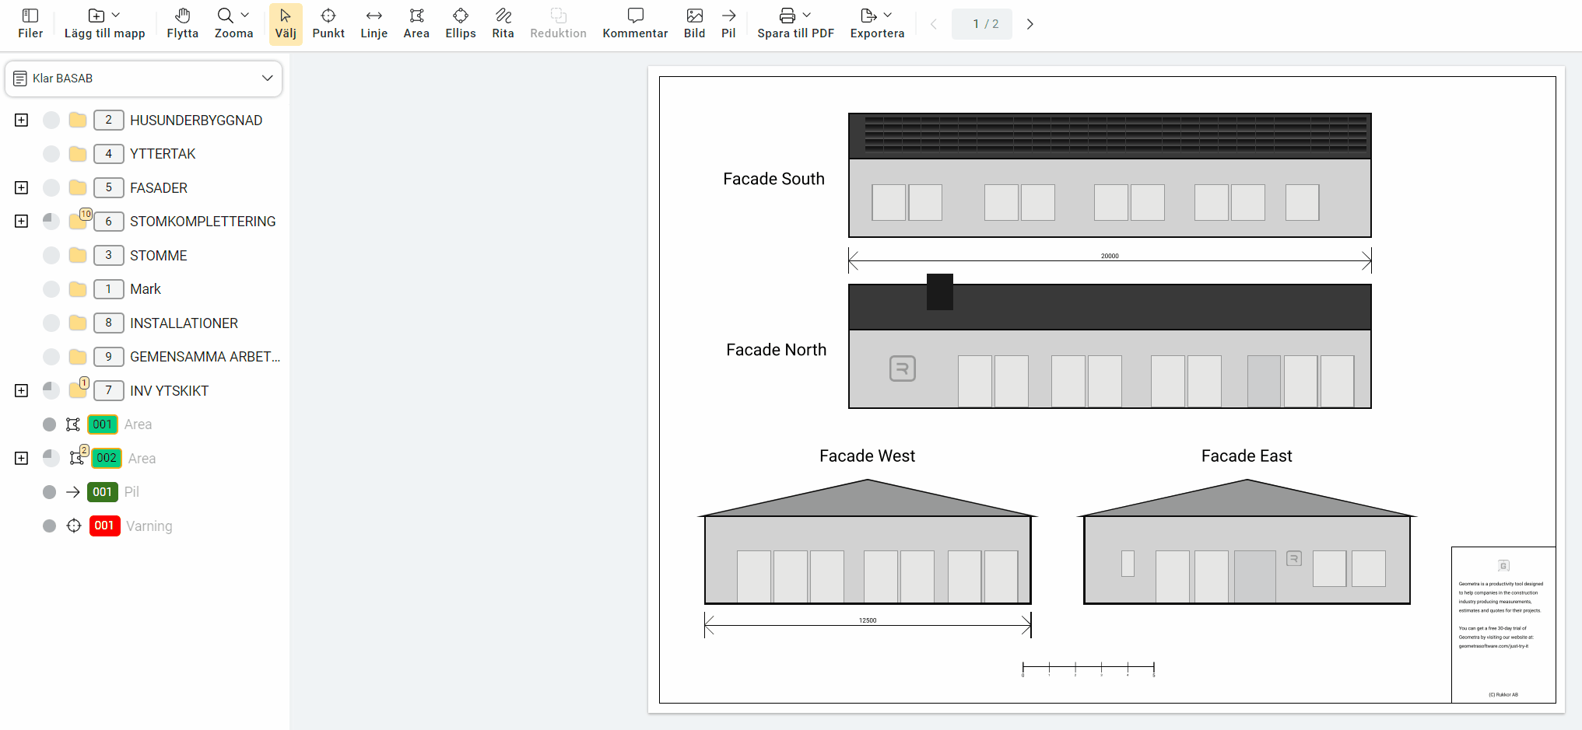
Task: Expand the INV YTSKIKT folder
Action: click(x=22, y=390)
